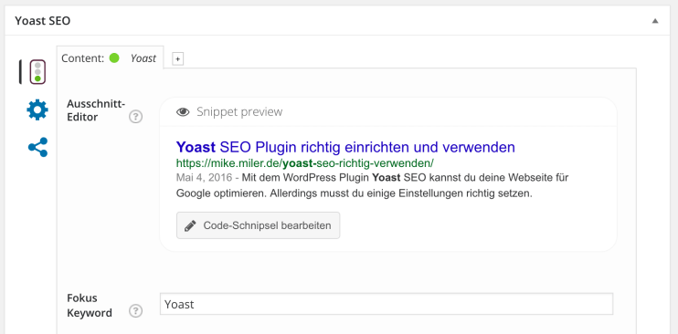Click the pencil icon on the edit snippet button
The height and width of the screenshot is (334, 678).
coord(190,225)
